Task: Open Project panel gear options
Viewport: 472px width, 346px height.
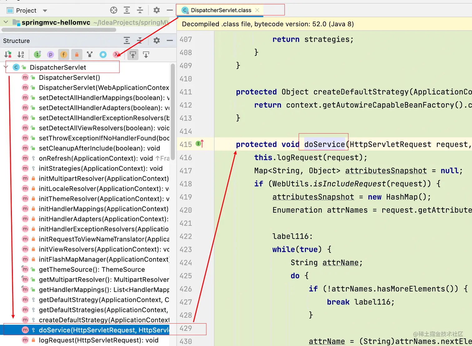Action: pos(157,10)
